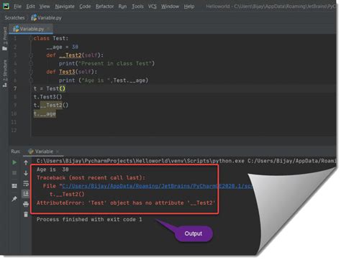The width and height of the screenshot is (341, 260).
Task: Open the Help menu
Action: click(x=189, y=6)
